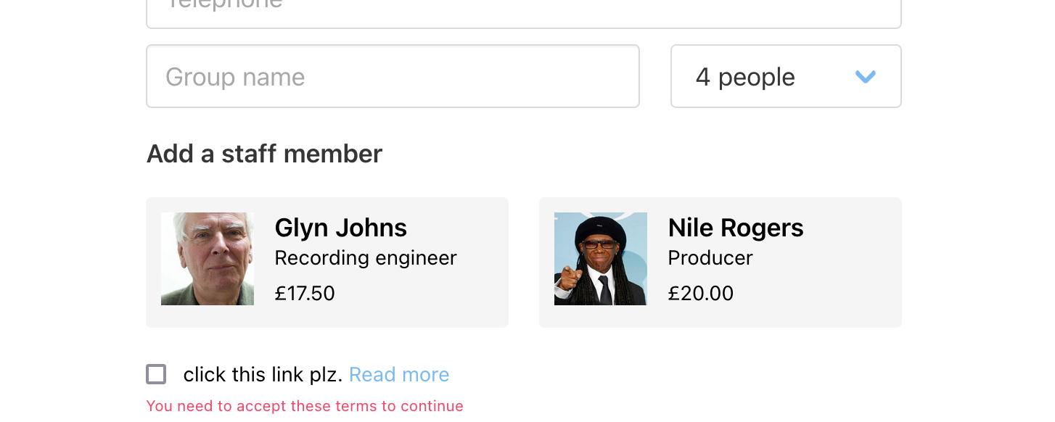Click the £20.00 price
This screenshot has height=422, width=1055.
point(700,293)
